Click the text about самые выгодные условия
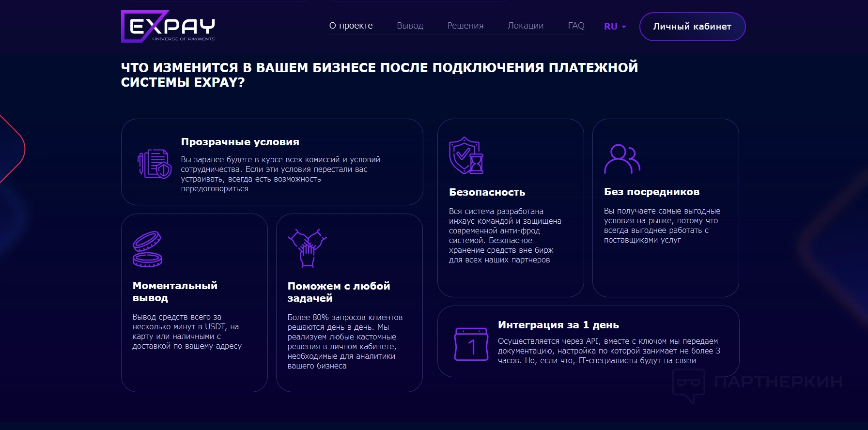868x430 pixels. 662,225
